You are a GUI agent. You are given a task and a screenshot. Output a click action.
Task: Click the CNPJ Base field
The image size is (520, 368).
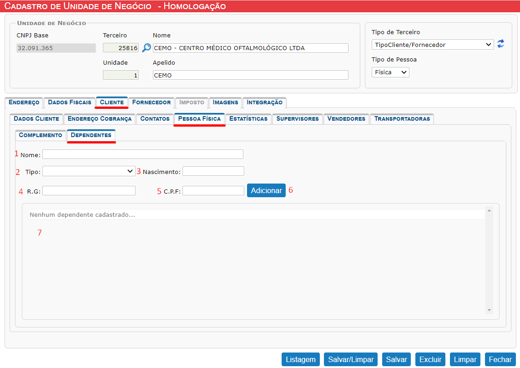click(x=56, y=48)
